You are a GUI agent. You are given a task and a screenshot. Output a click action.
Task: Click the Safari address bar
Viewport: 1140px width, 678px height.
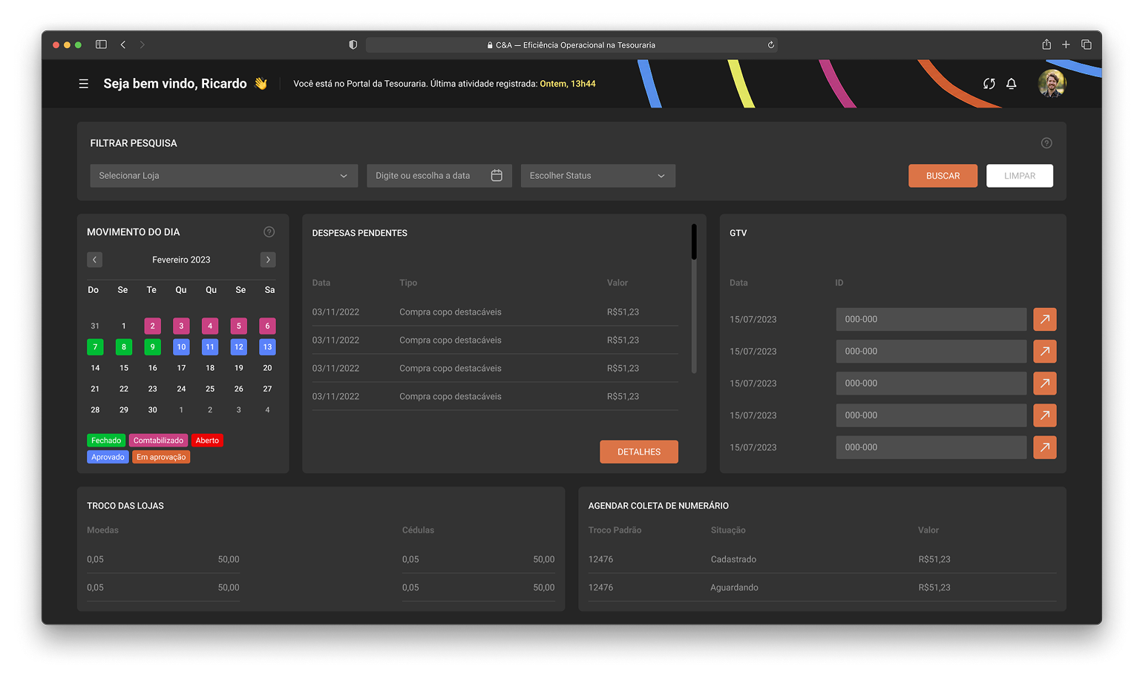pyautogui.click(x=571, y=45)
